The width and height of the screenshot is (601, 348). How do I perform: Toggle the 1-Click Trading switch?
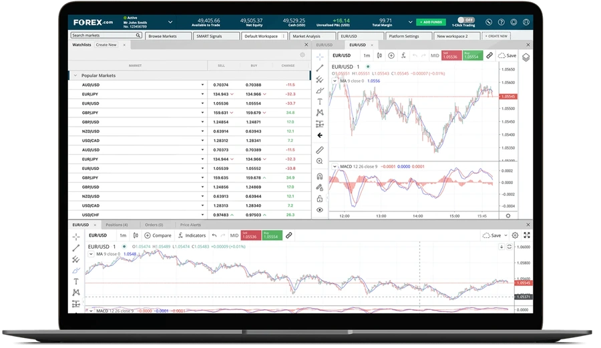465,20
